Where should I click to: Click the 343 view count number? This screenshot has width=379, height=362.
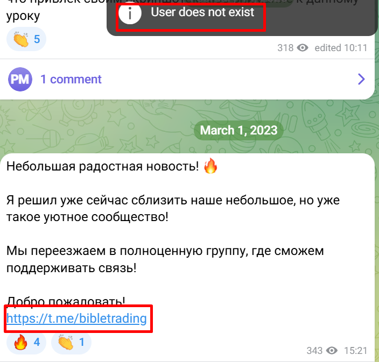coord(314,350)
